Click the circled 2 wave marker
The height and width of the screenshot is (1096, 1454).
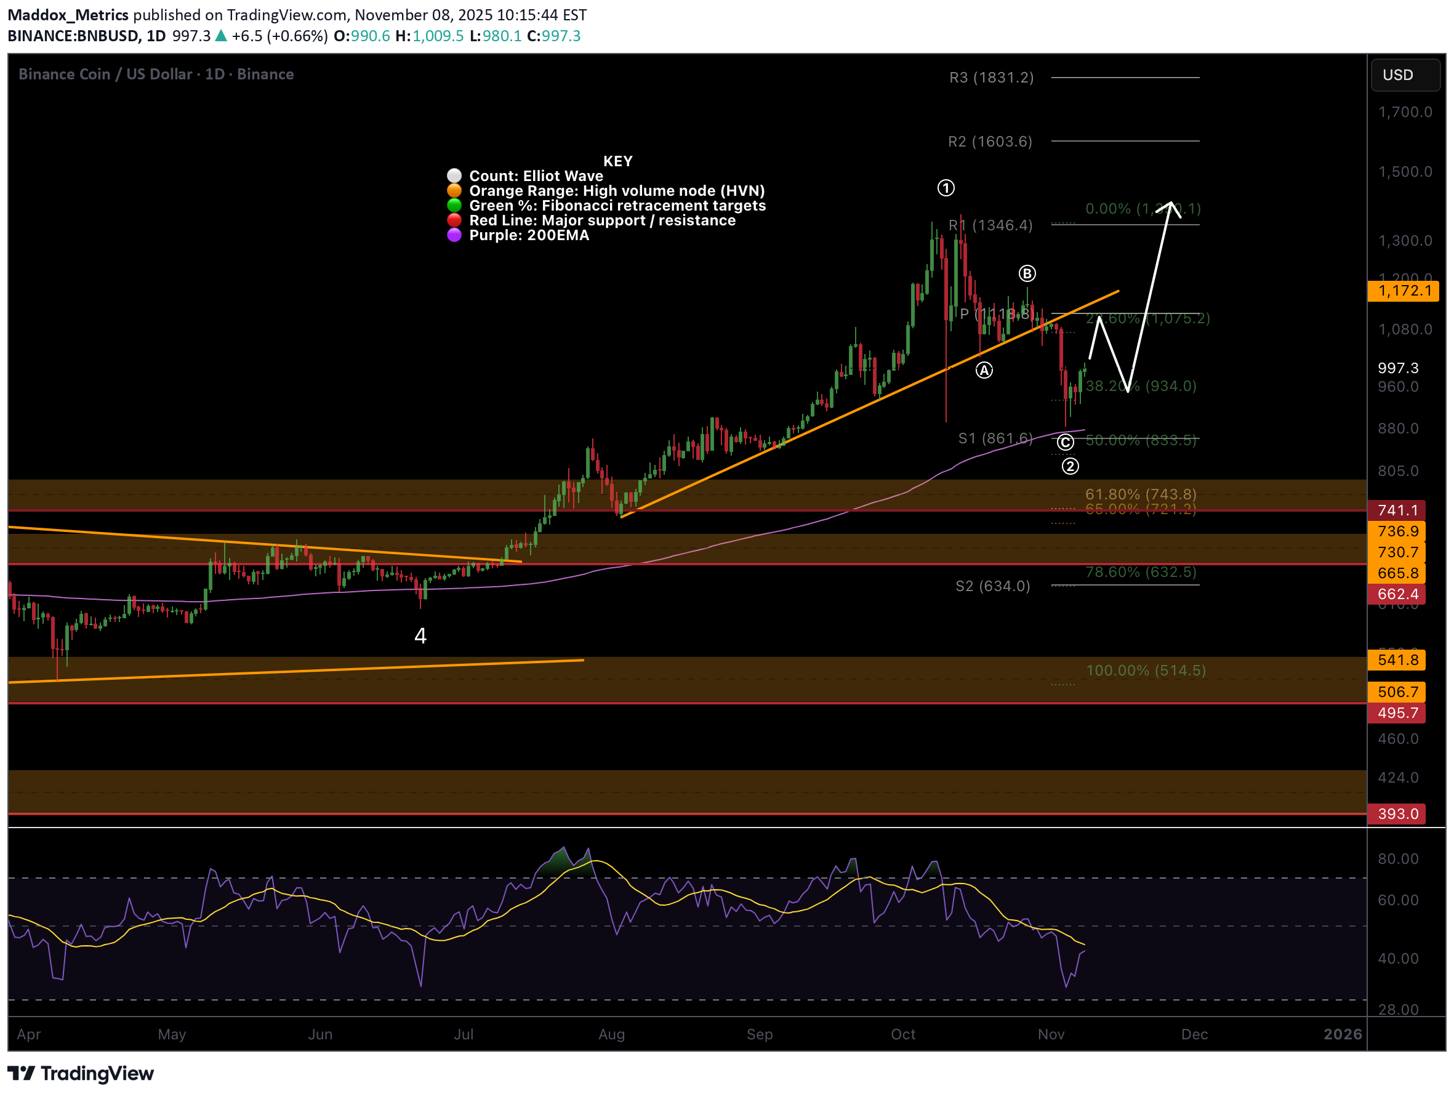click(x=1069, y=466)
